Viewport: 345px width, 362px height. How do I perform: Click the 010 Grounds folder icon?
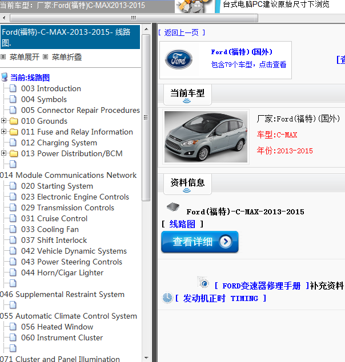point(14,121)
